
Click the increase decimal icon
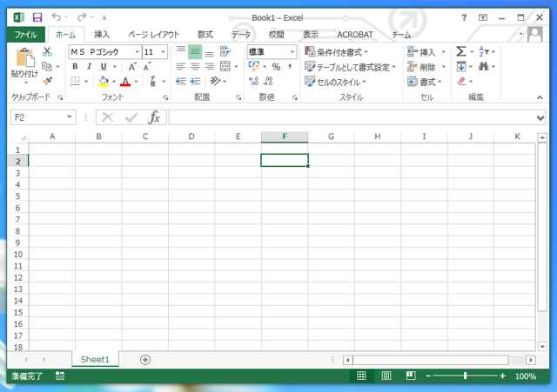click(x=253, y=81)
